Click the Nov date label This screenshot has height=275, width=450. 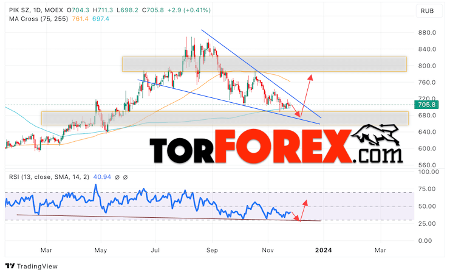tap(268, 250)
